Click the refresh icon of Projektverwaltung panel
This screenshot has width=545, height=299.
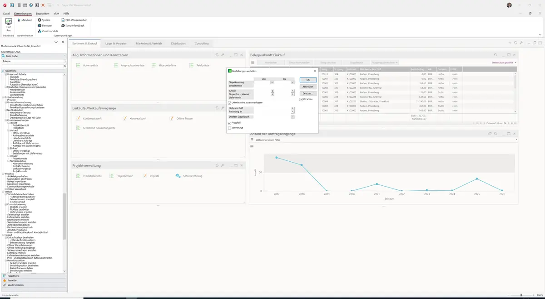click(217, 165)
